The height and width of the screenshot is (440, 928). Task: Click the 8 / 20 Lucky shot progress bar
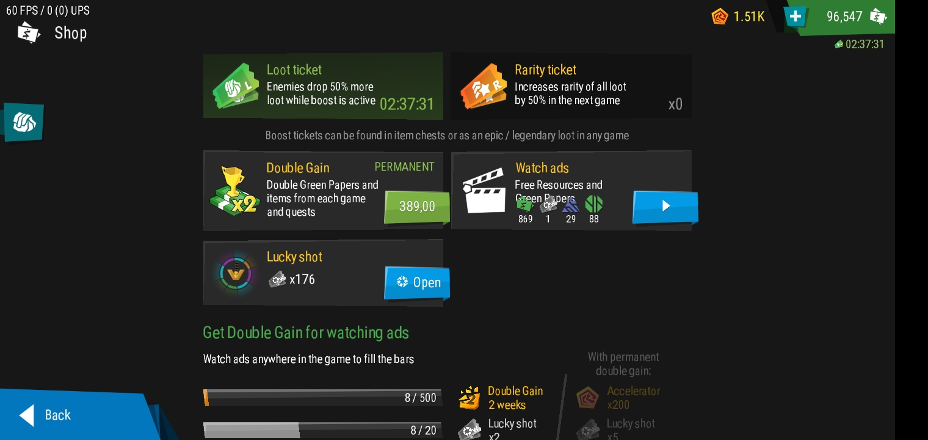click(x=322, y=430)
